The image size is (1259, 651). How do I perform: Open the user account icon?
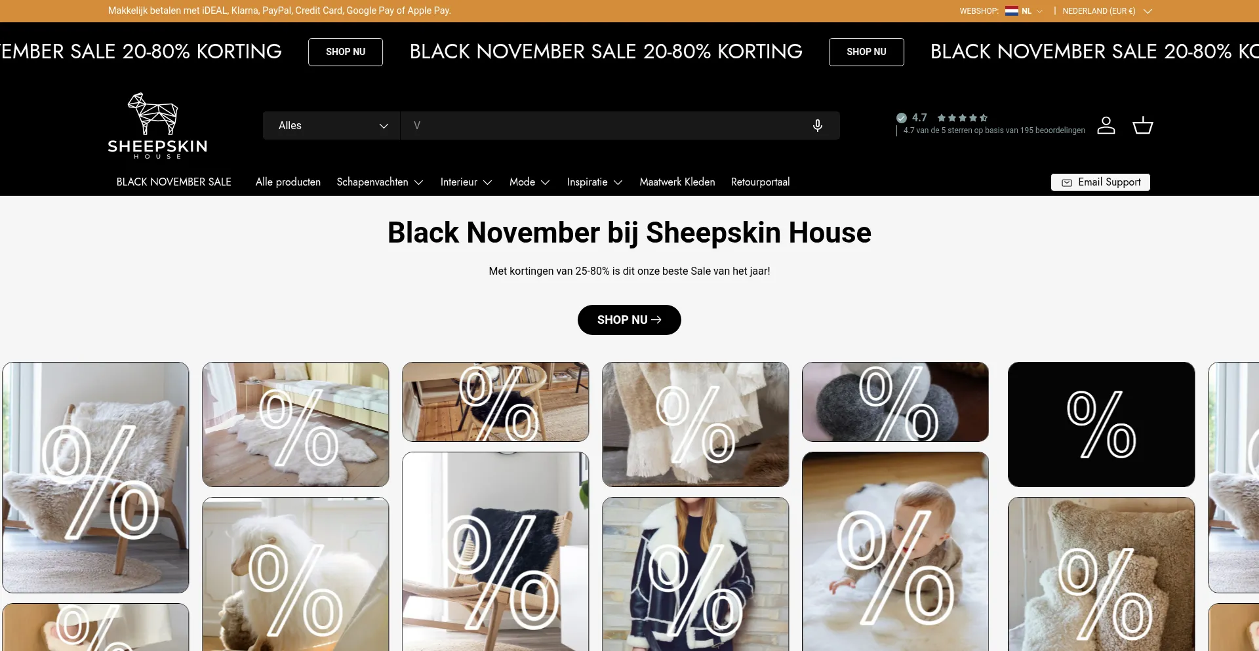point(1106,125)
